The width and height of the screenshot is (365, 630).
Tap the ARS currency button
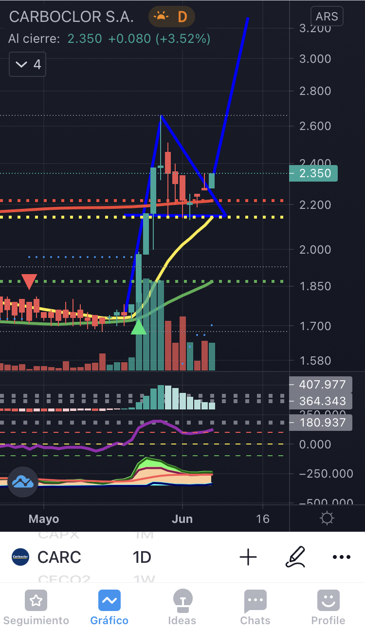pyautogui.click(x=327, y=17)
